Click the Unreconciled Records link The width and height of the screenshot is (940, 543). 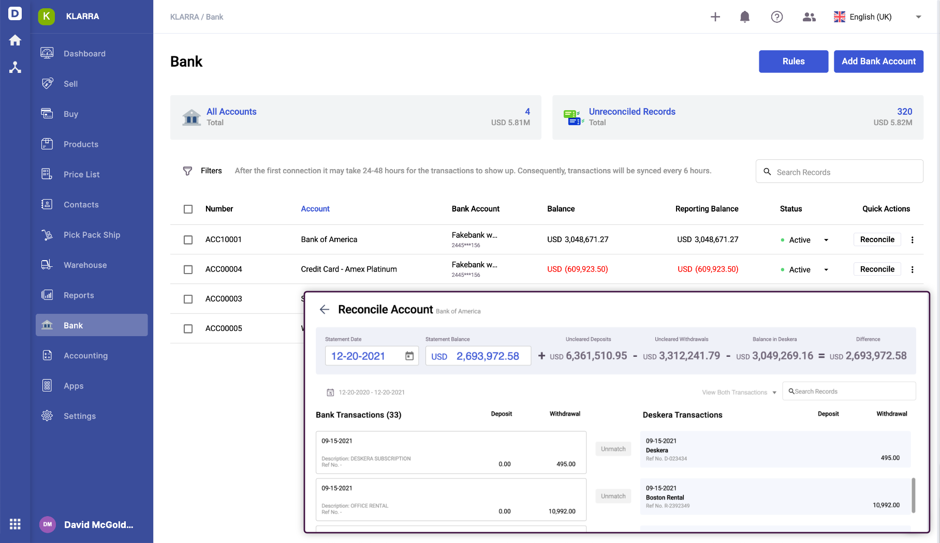tap(632, 112)
